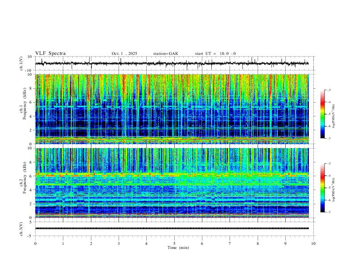Click the '-5' tick of ch.3 voltage axis

tap(30, 236)
